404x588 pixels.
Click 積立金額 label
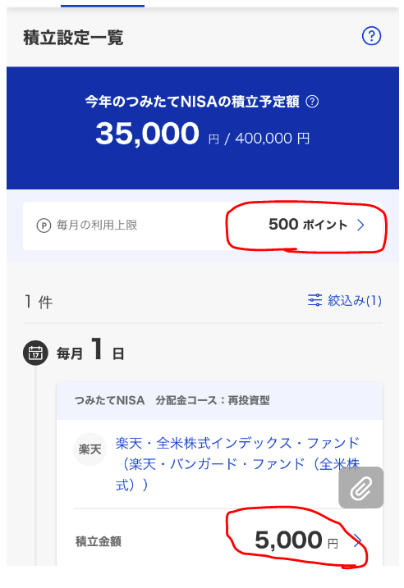tap(99, 541)
